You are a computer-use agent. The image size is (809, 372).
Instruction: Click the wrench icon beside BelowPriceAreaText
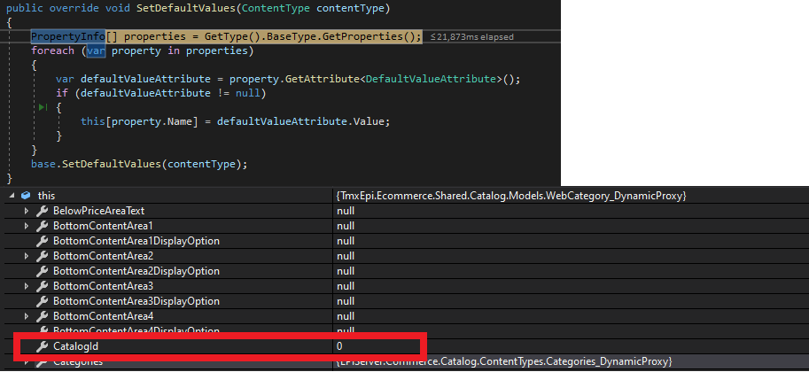coord(42,211)
